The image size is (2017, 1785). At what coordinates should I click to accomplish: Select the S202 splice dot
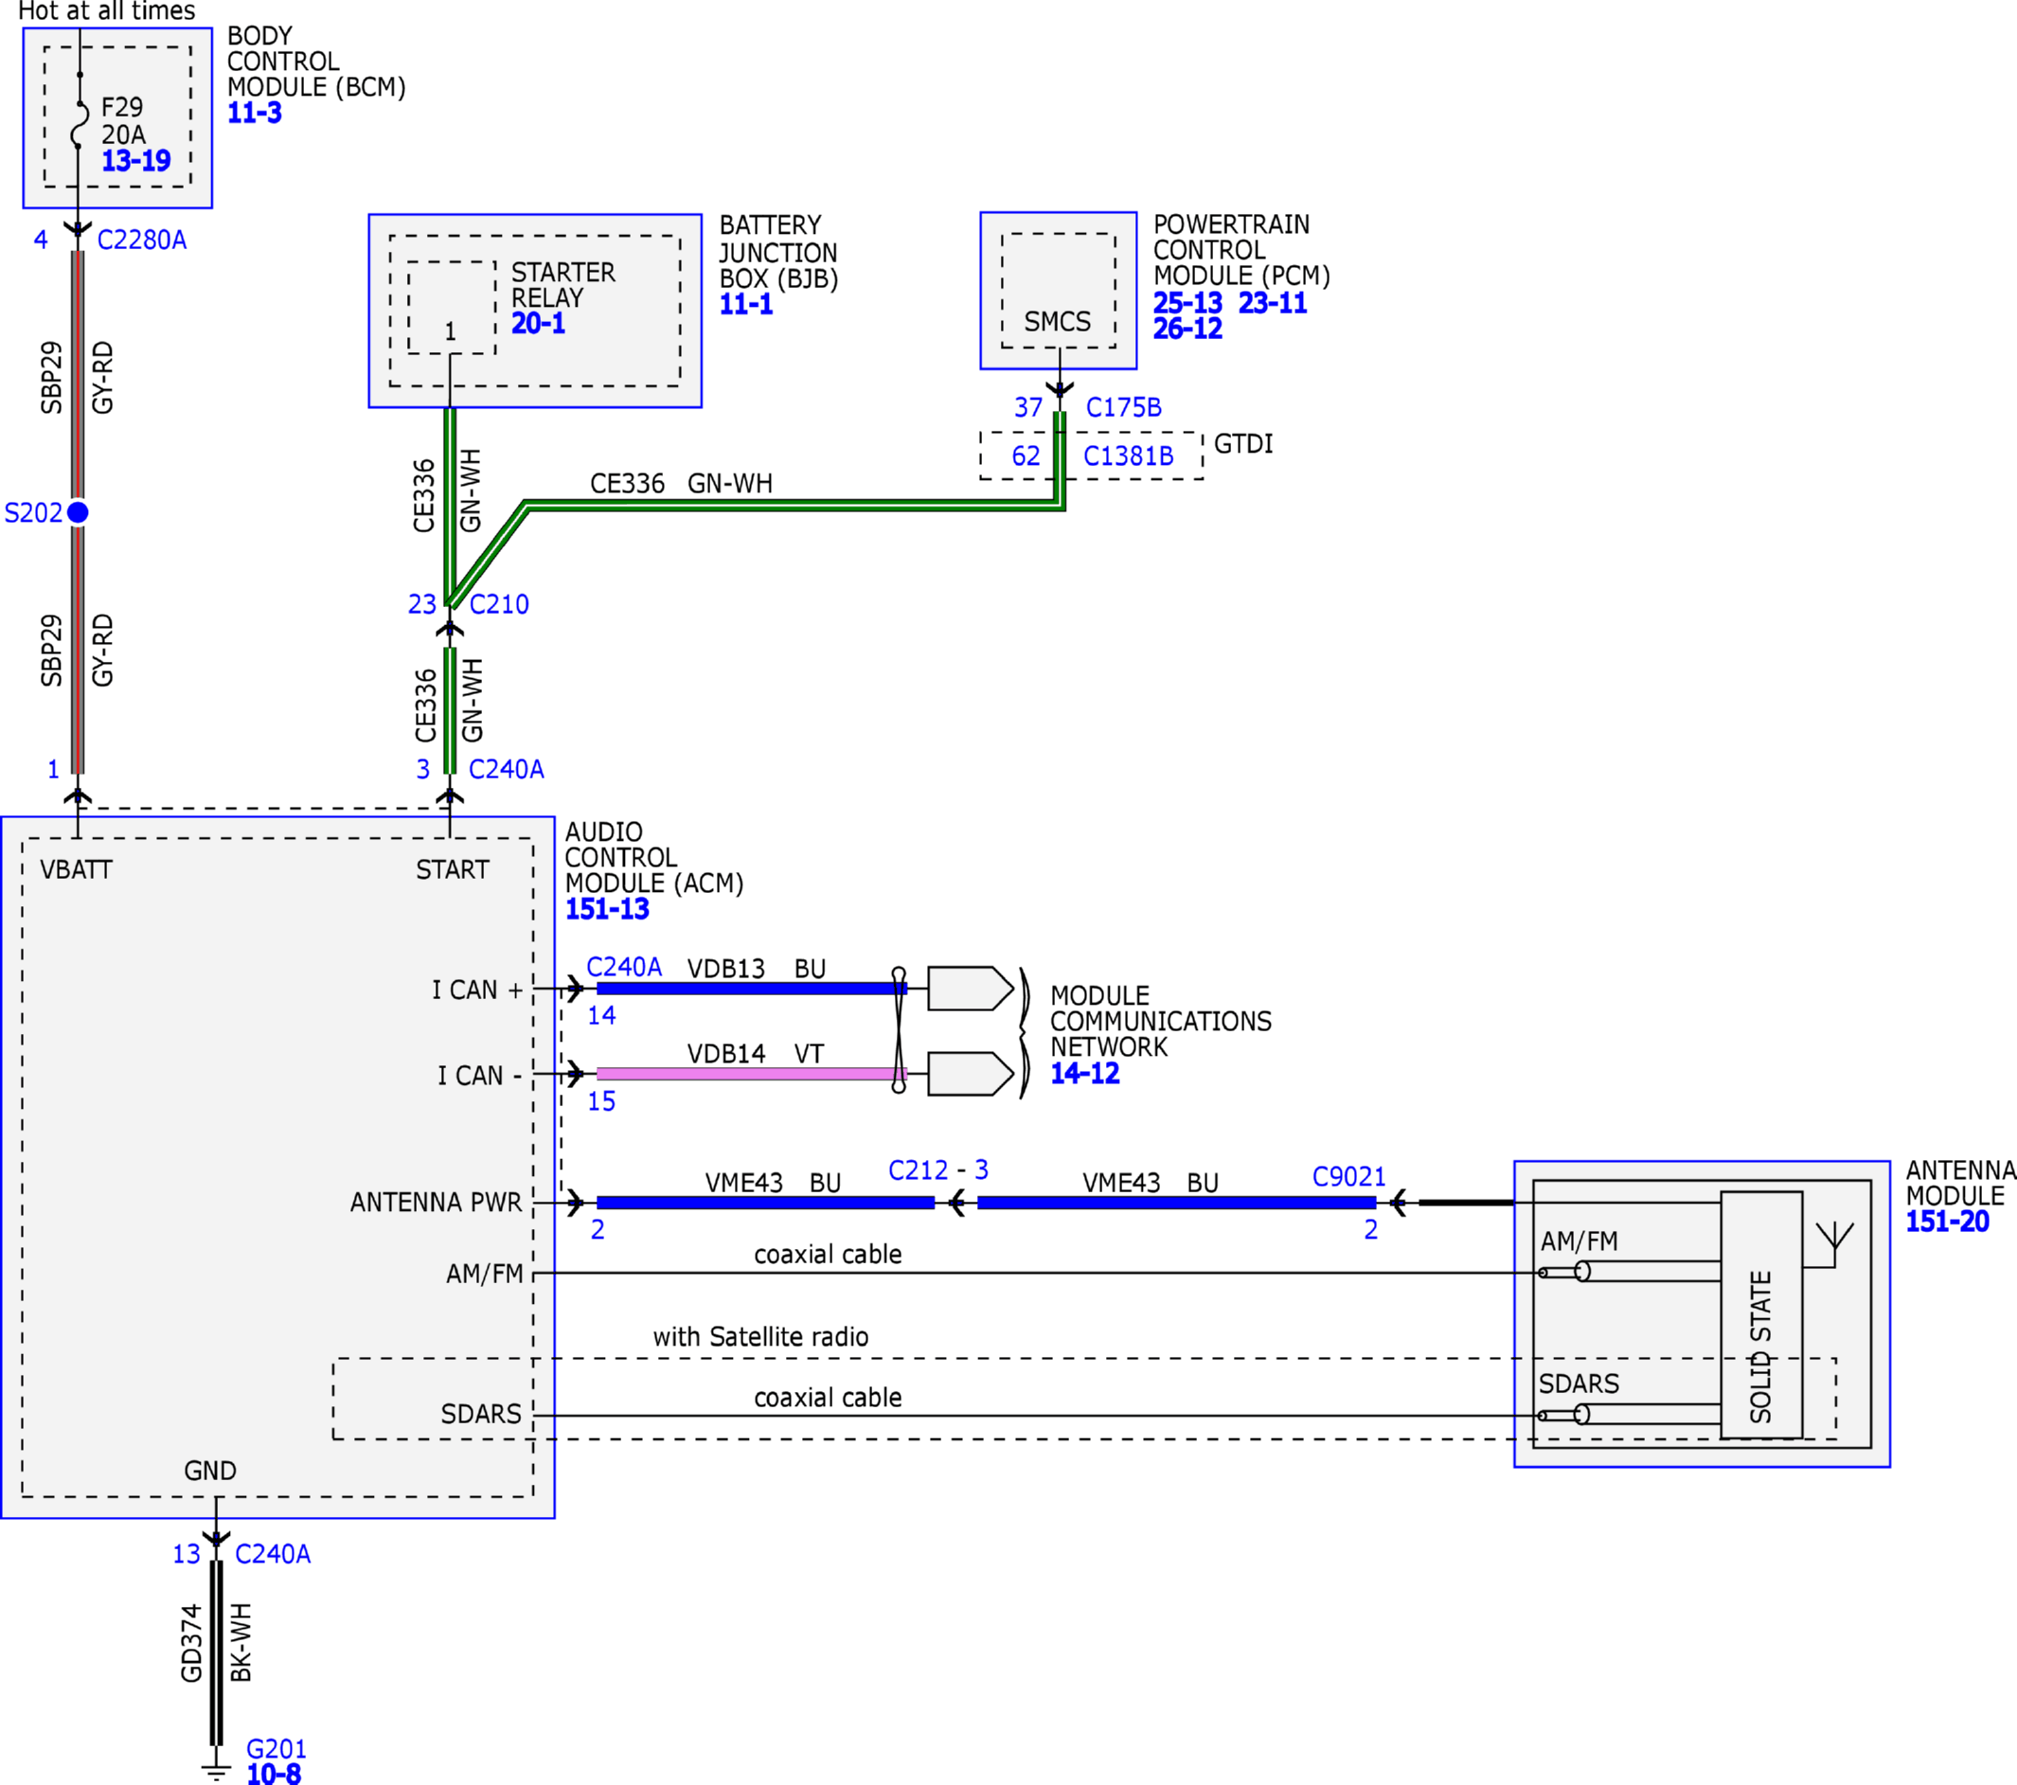pos(78,512)
